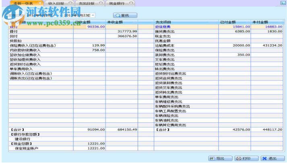
Task: Select the 代收款收续费收入 row
Action: (41, 50)
